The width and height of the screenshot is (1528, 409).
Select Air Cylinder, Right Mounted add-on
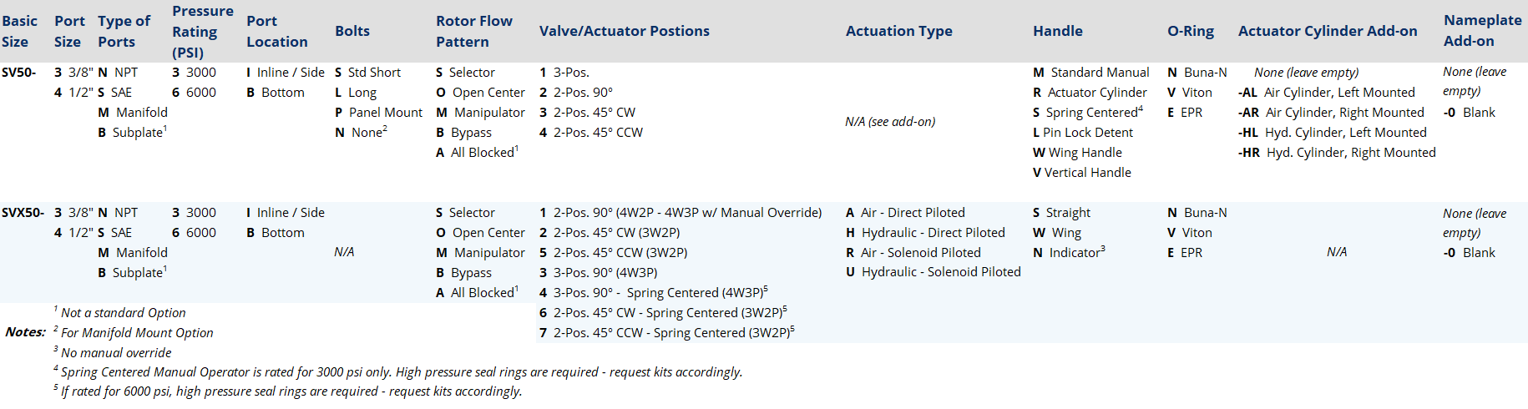[x=1331, y=113]
